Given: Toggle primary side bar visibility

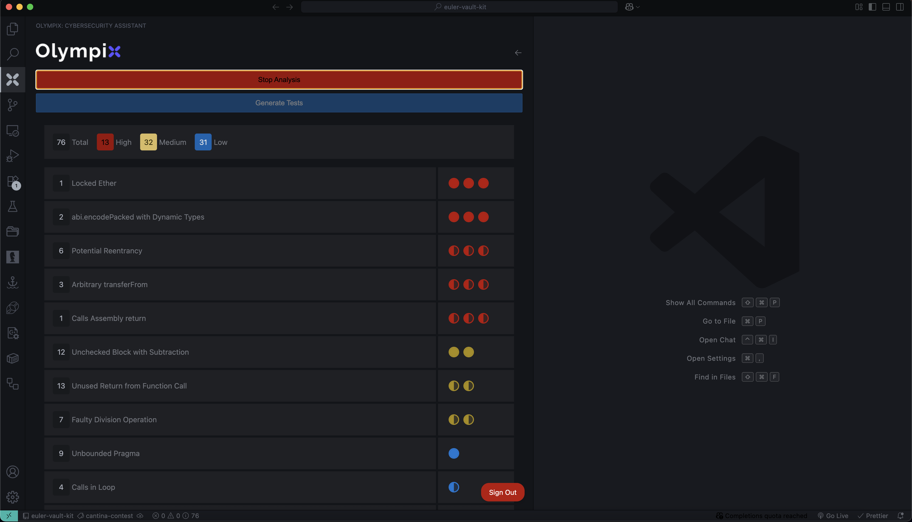Looking at the screenshot, I should tap(872, 7).
